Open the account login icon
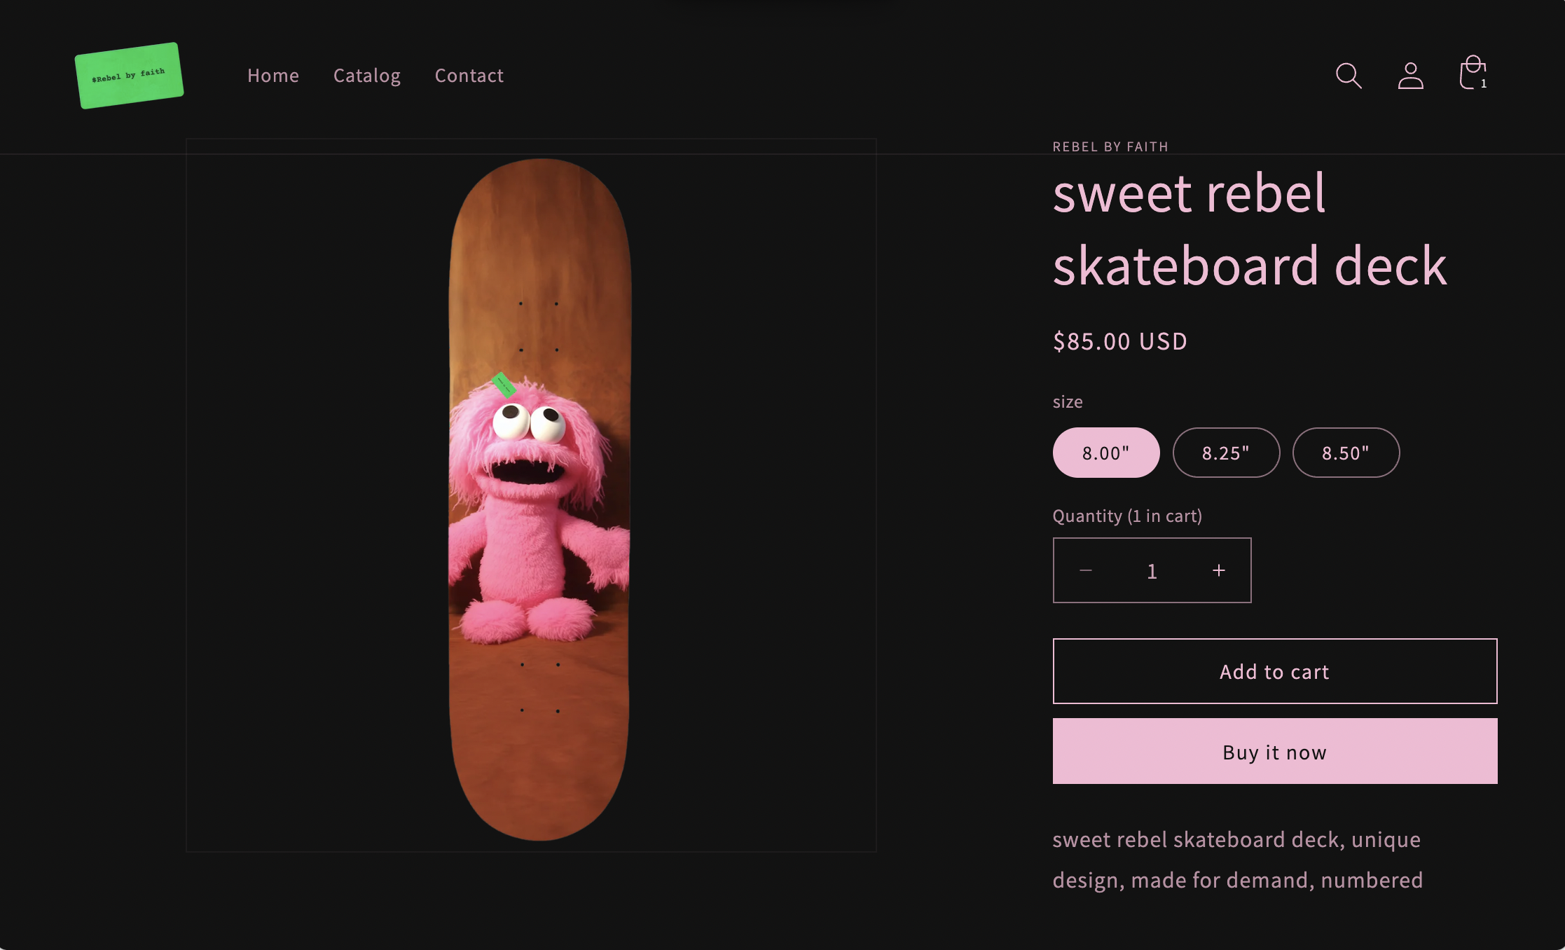The width and height of the screenshot is (1565, 950). tap(1410, 76)
